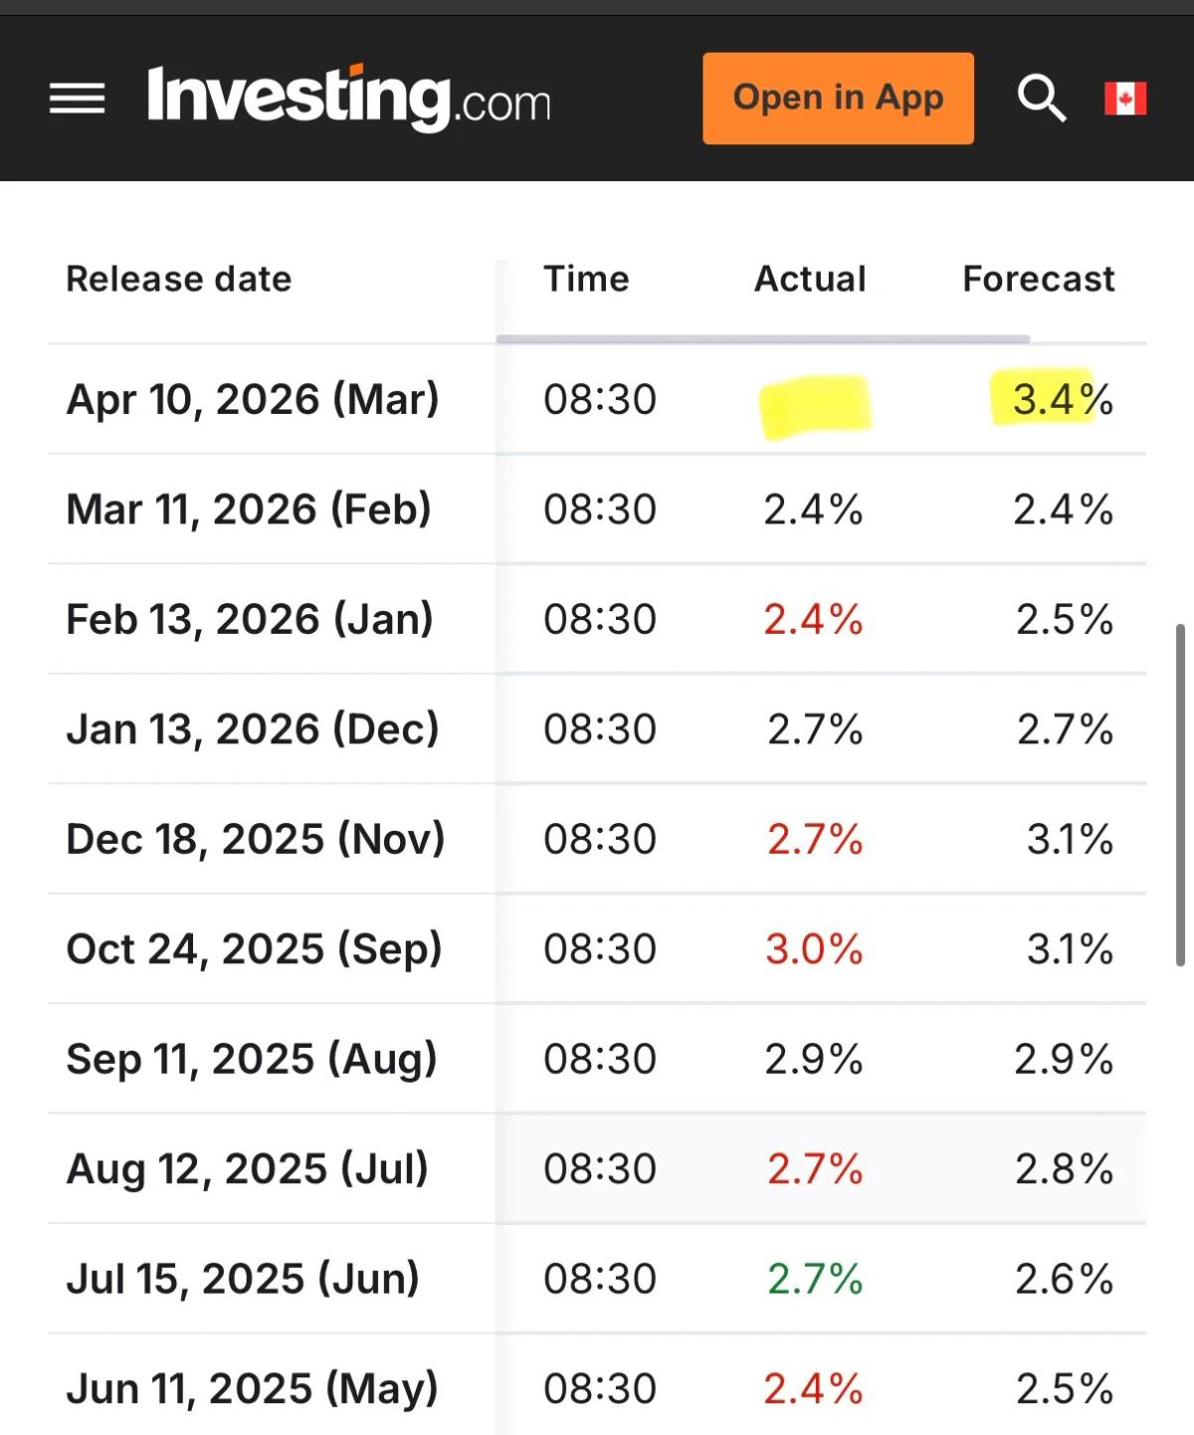Tap the Open in App button
Viewport: 1194px width, 1435px height.
tap(838, 98)
